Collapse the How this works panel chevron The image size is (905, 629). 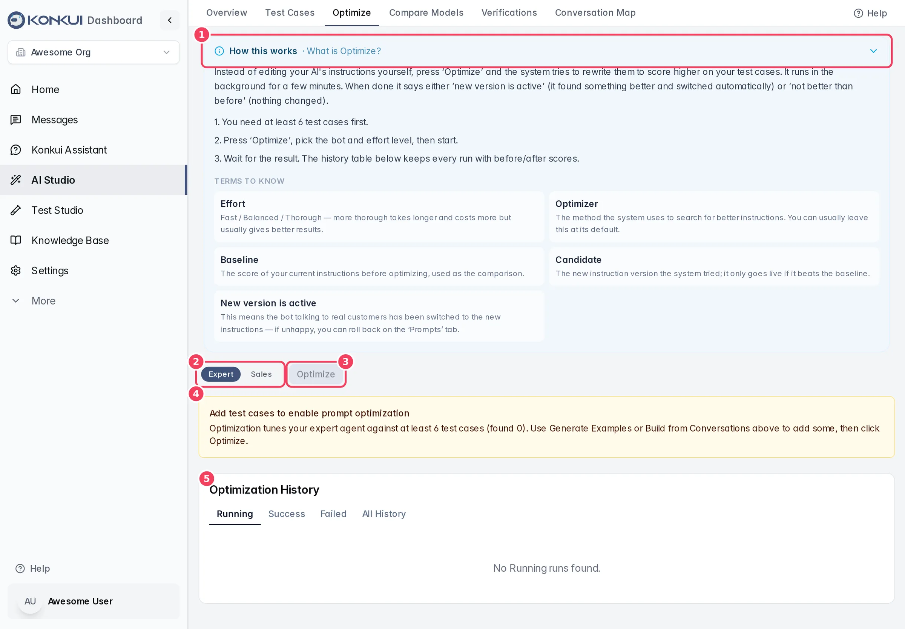coord(873,51)
